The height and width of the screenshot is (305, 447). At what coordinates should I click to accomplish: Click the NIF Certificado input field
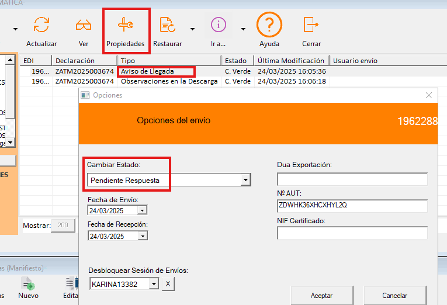(352, 233)
